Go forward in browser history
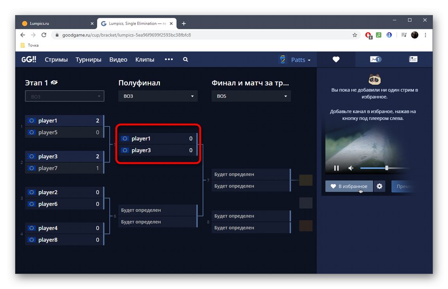Screen dimensions: 448x289 click(33, 35)
